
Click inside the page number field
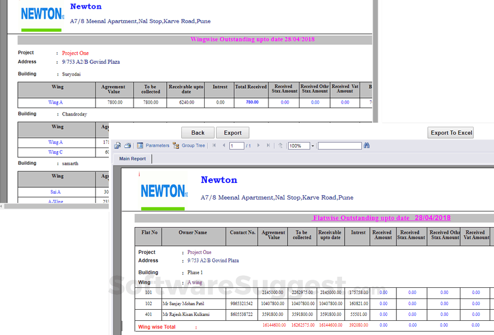tap(236, 145)
